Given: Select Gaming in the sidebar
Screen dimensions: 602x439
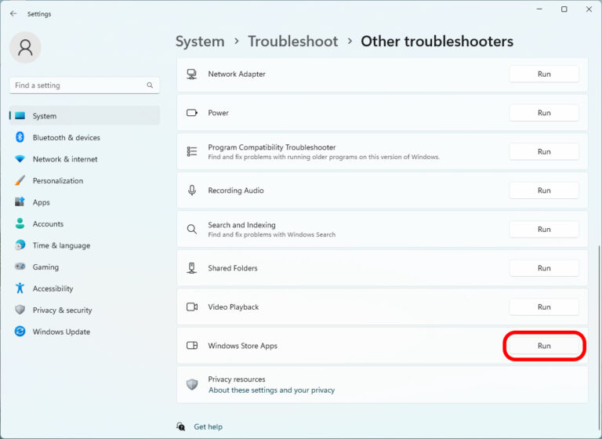Looking at the screenshot, I should 85,267.
